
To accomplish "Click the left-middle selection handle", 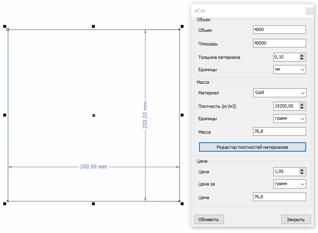I will pos(4,115).
